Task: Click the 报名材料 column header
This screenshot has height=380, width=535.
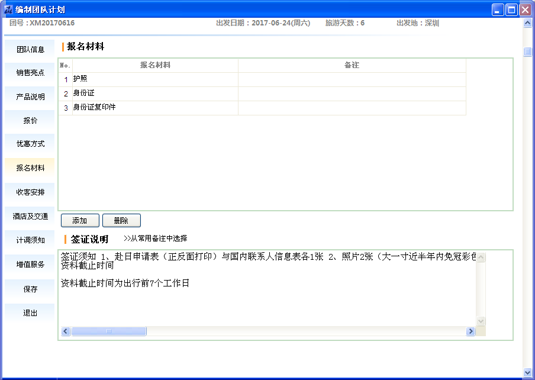Action: coord(155,65)
